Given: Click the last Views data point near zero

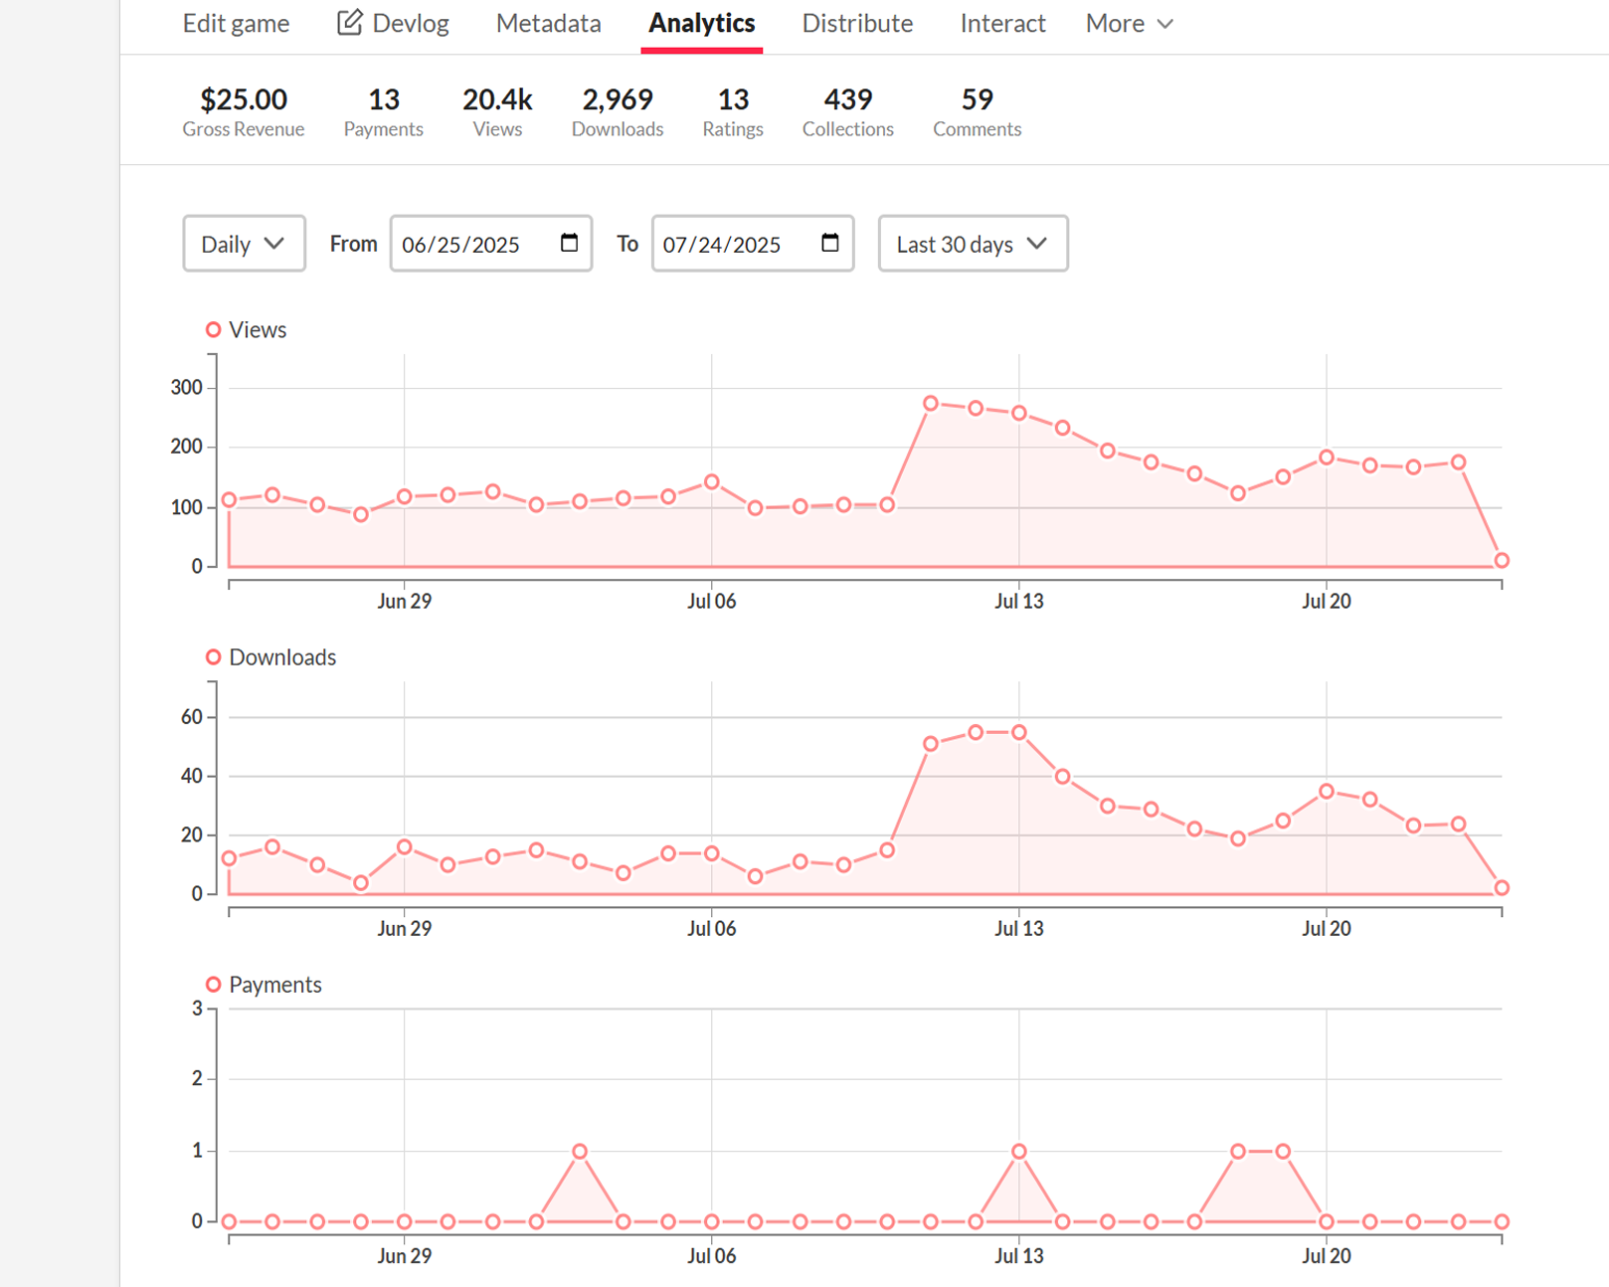Looking at the screenshot, I should 1502,561.
